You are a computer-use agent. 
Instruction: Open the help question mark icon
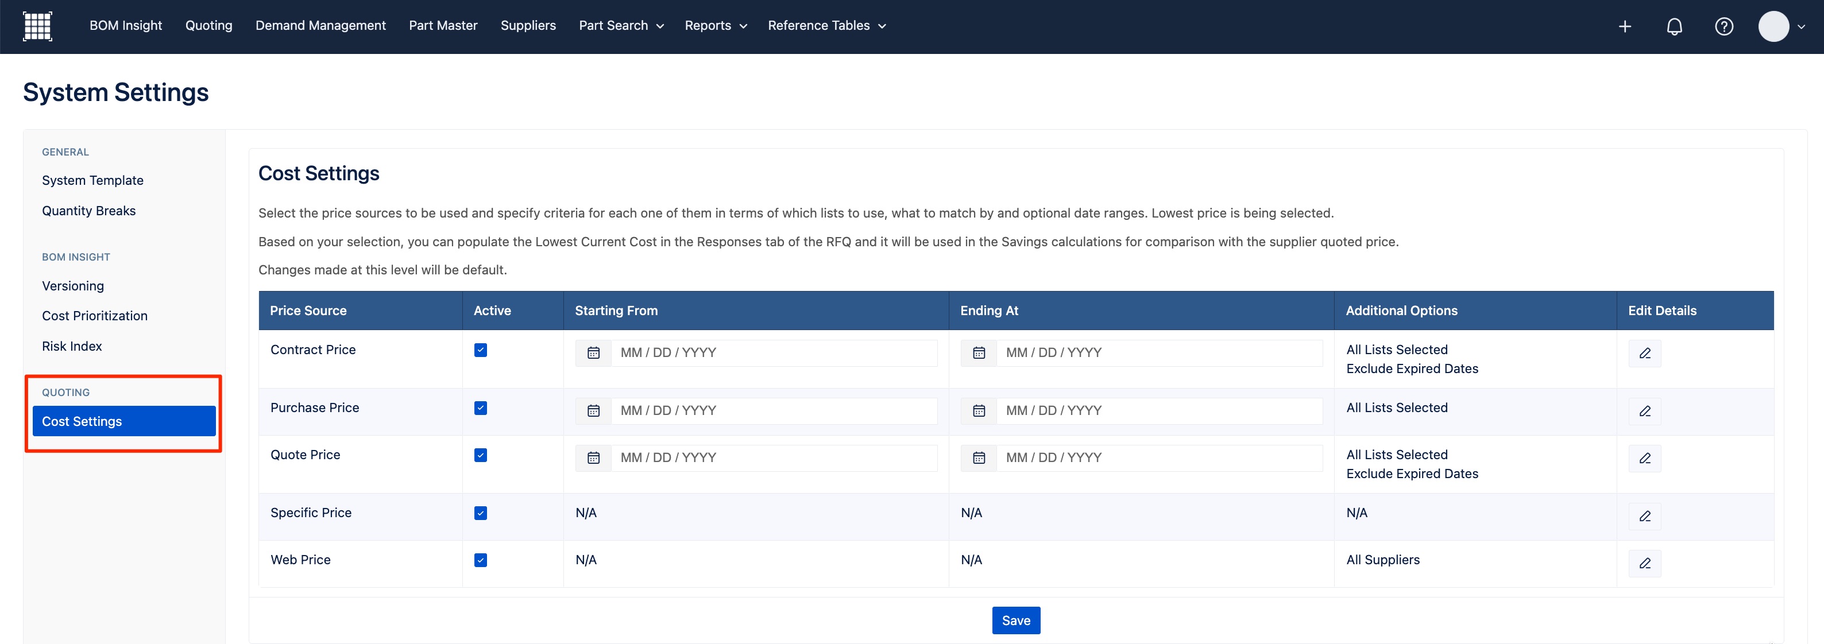(1724, 26)
